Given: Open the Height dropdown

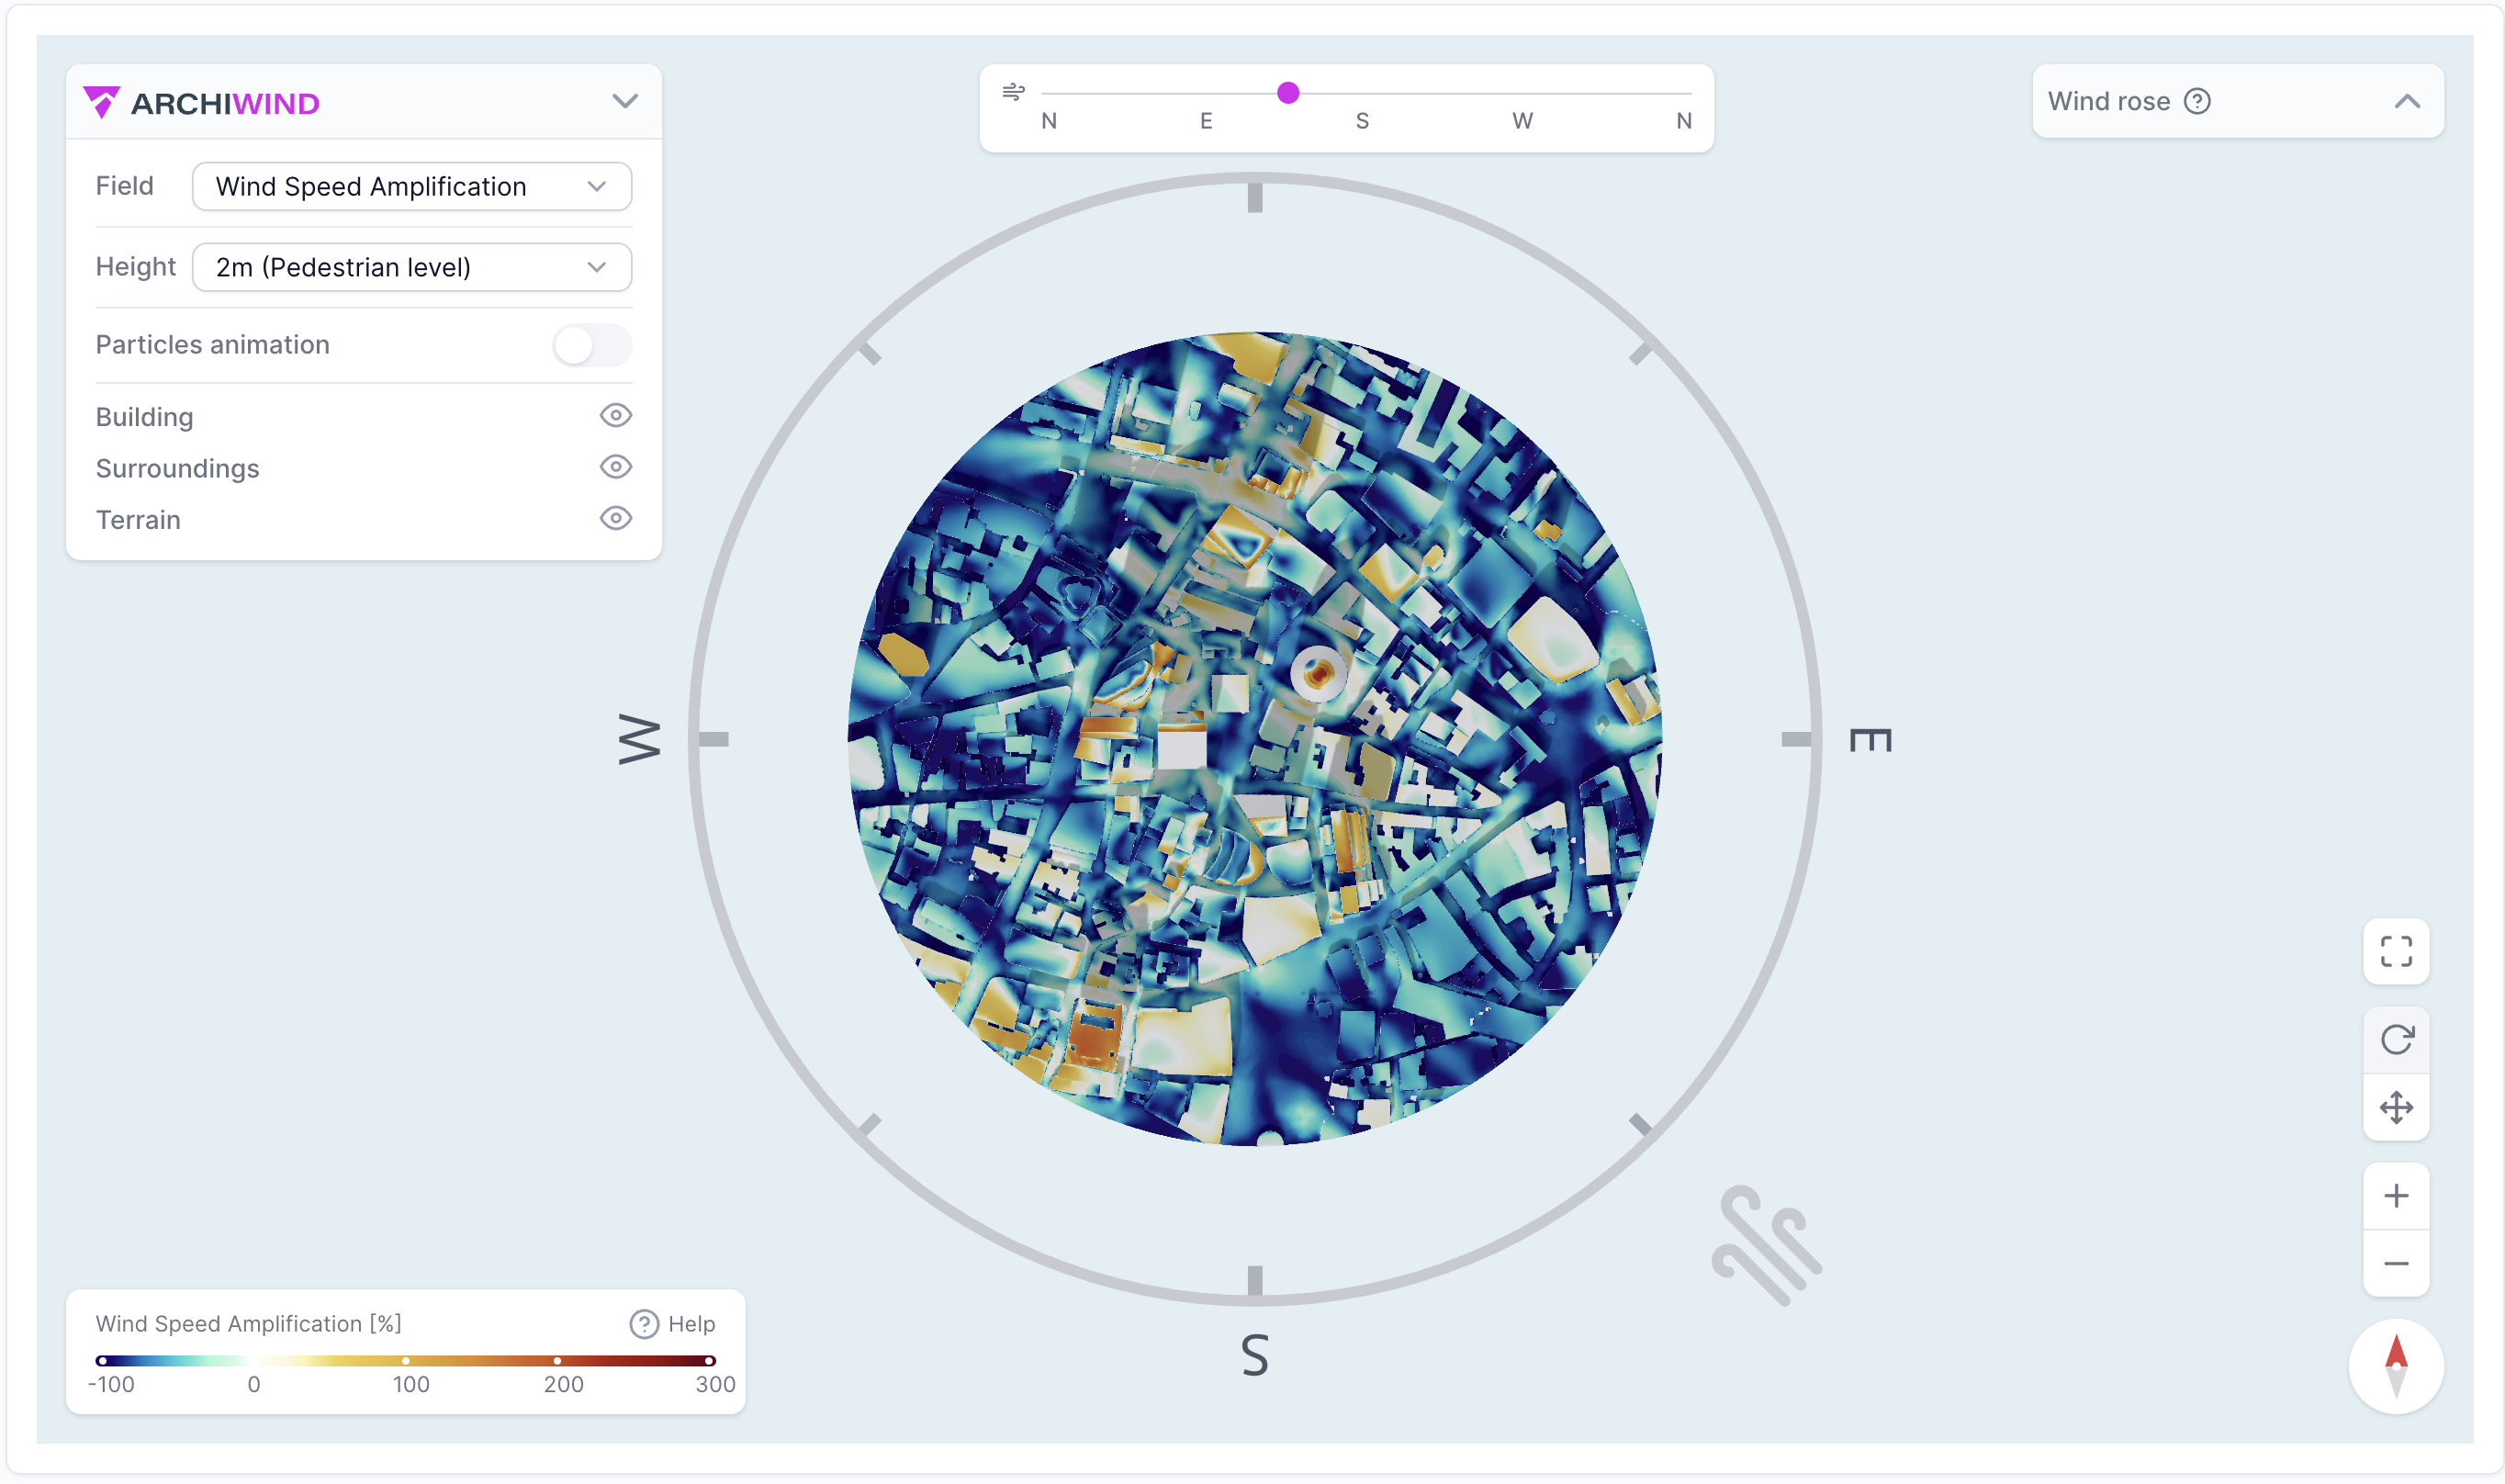Looking at the screenshot, I should (410, 267).
